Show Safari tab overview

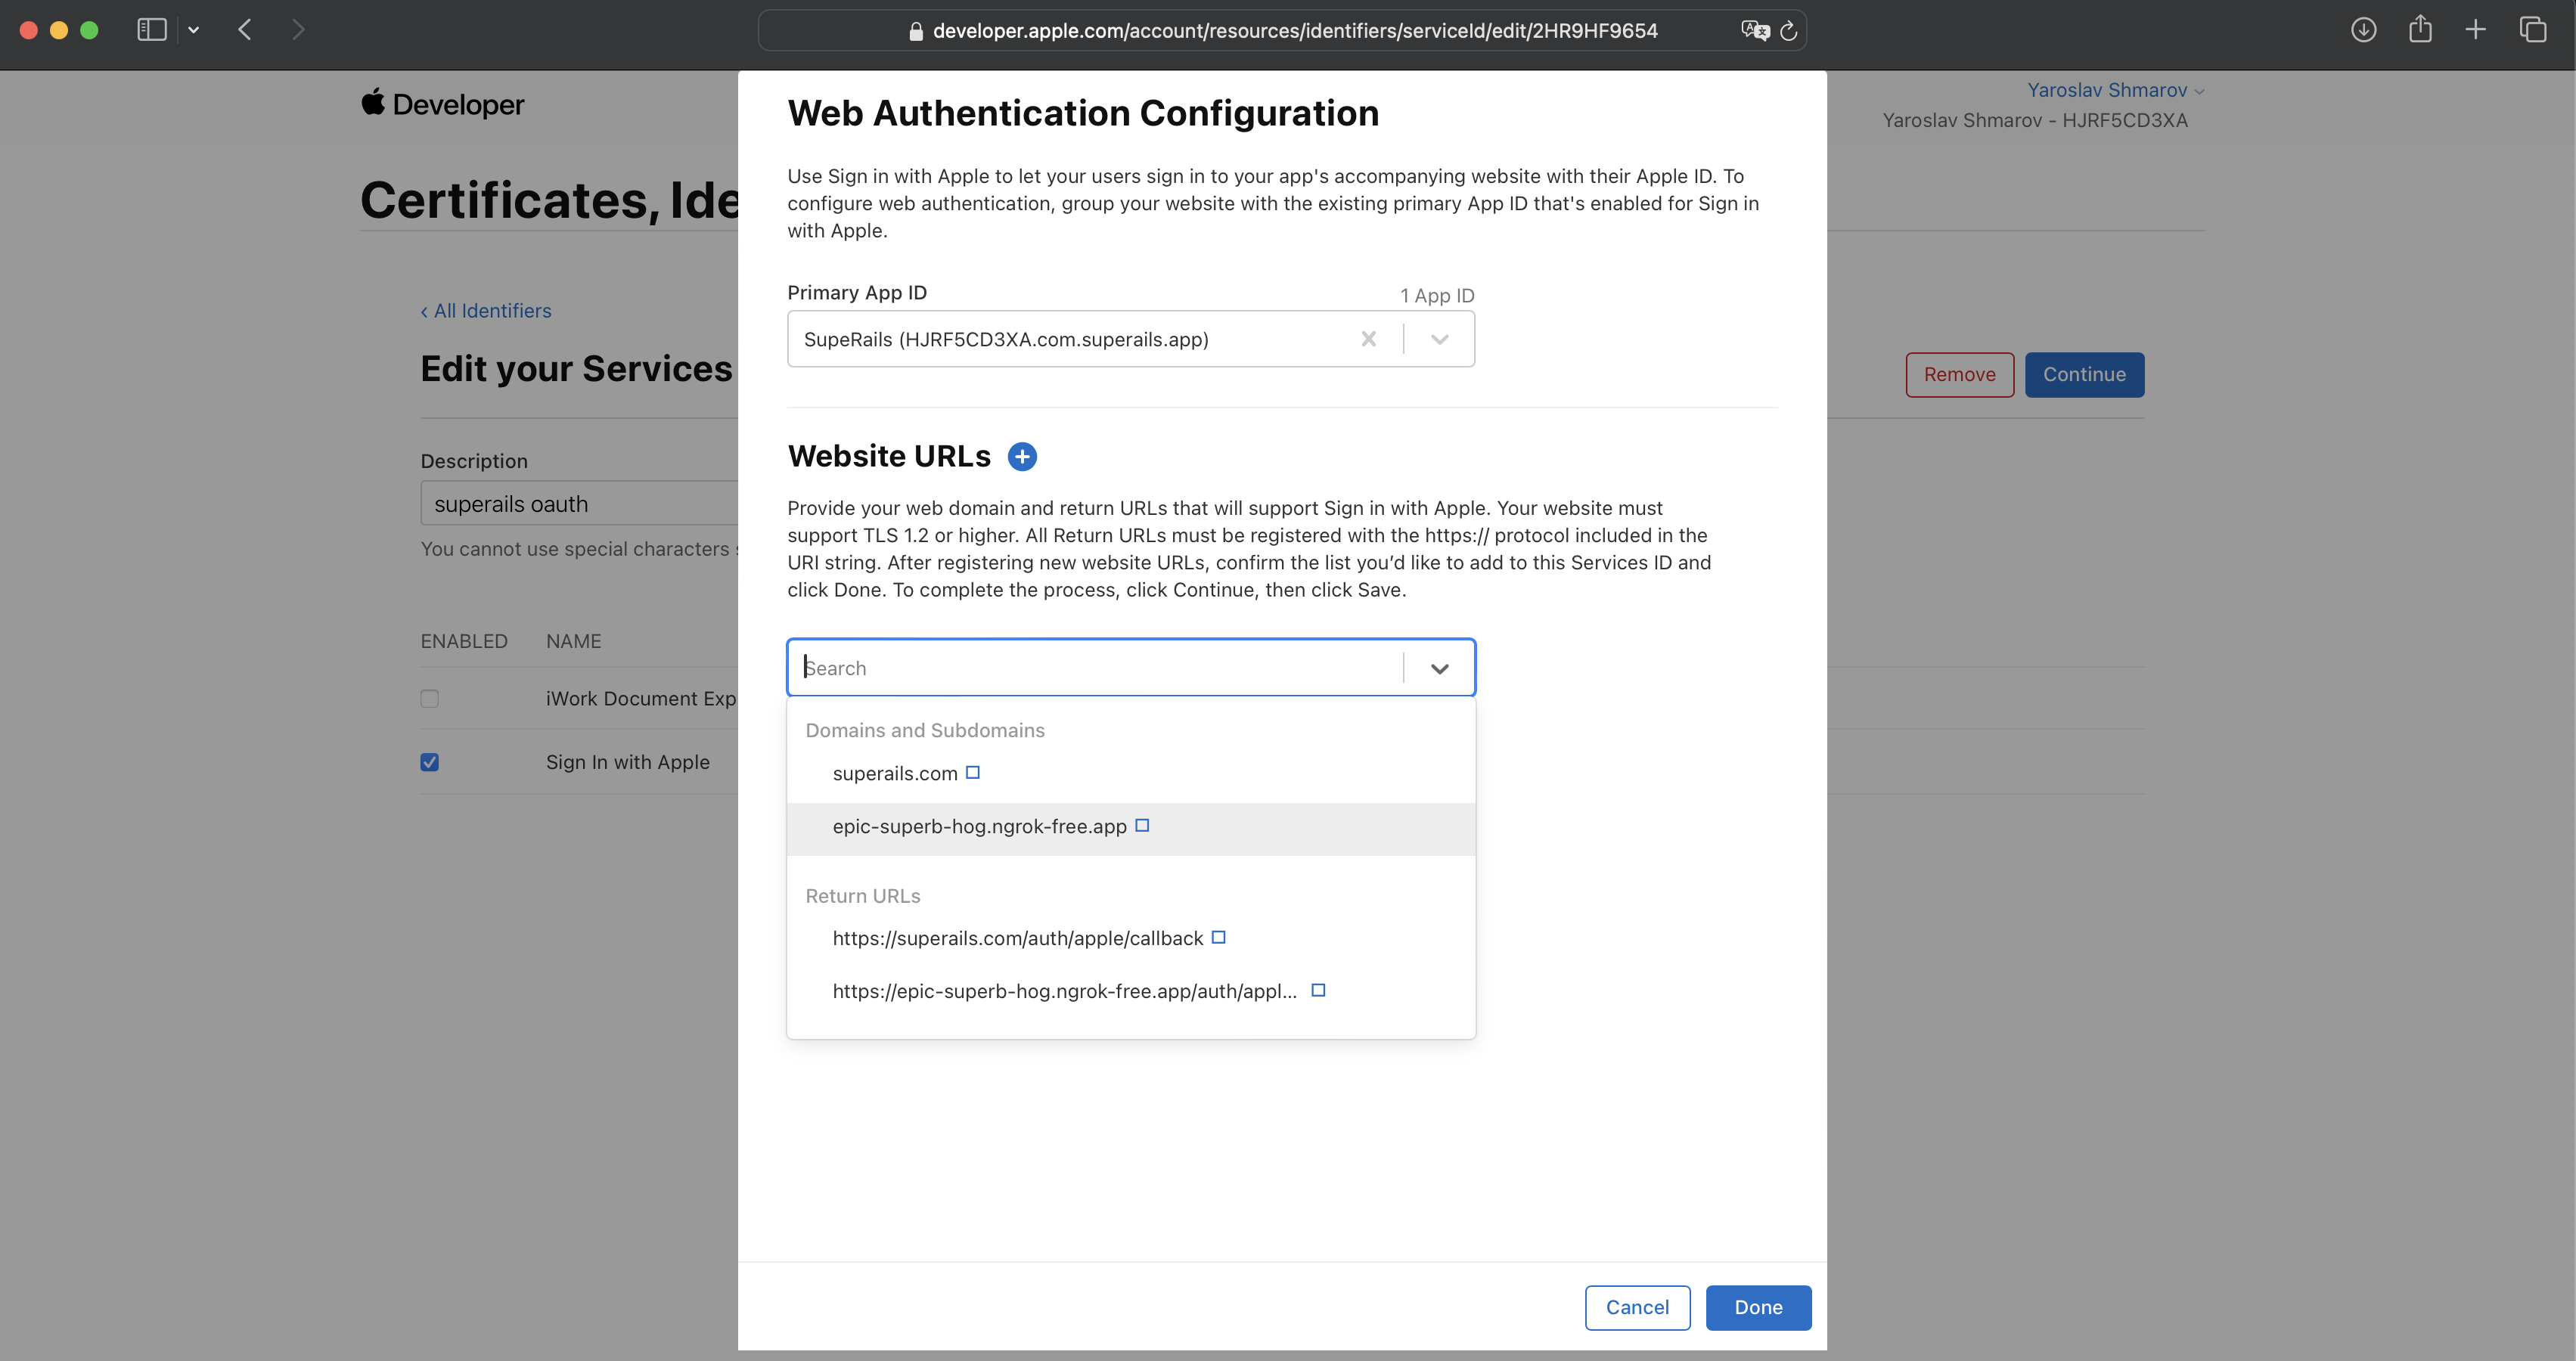click(x=2533, y=30)
